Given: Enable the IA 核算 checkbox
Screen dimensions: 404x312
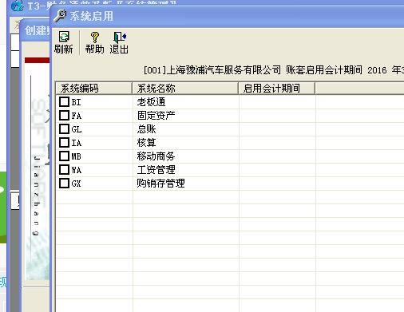Looking at the screenshot, I should coord(64,142).
